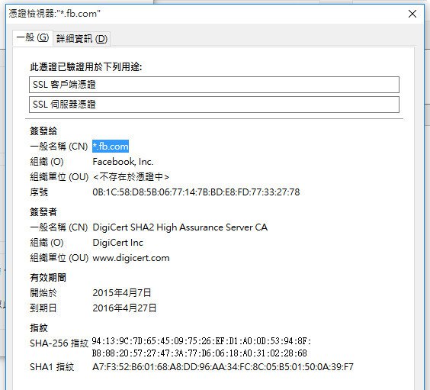The height and width of the screenshot is (390, 430).
Task: Click the www.digicert.com issuer unit value
Action: (x=131, y=258)
